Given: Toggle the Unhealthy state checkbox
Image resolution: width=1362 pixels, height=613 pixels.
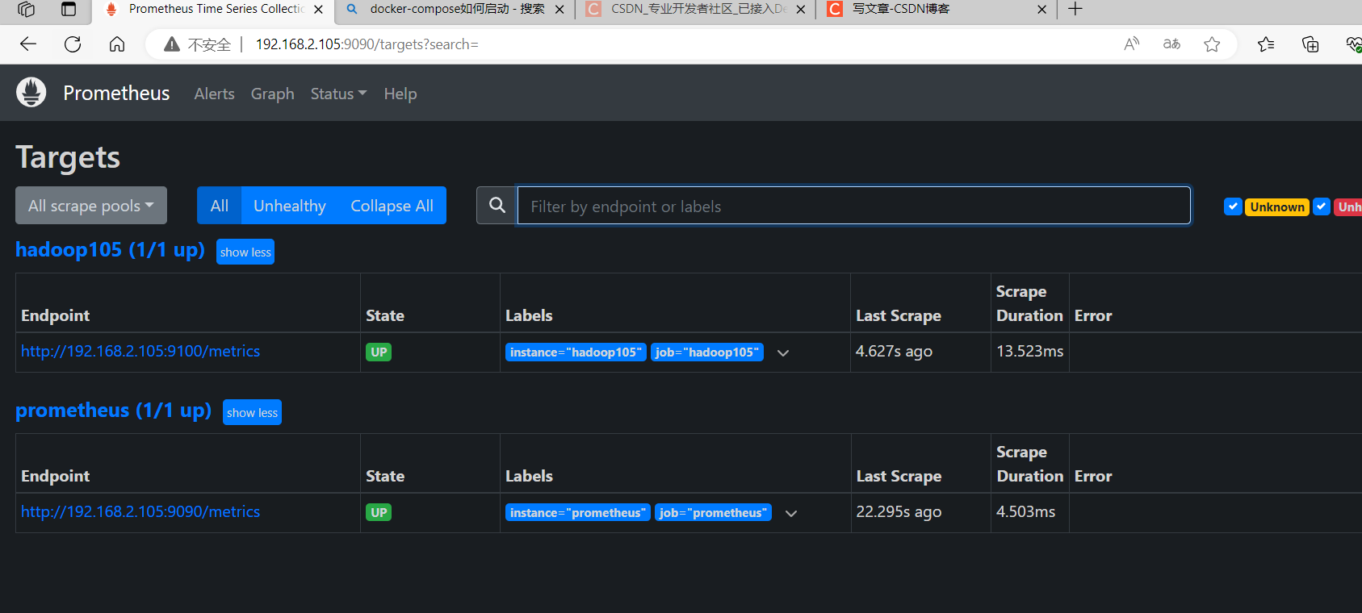Looking at the screenshot, I should pos(1322,206).
